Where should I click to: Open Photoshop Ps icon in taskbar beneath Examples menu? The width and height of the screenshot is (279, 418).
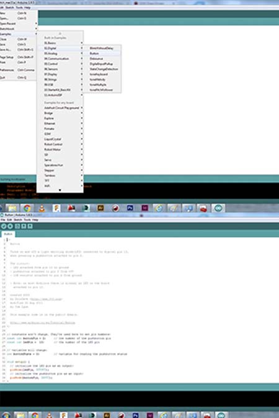(130, 208)
